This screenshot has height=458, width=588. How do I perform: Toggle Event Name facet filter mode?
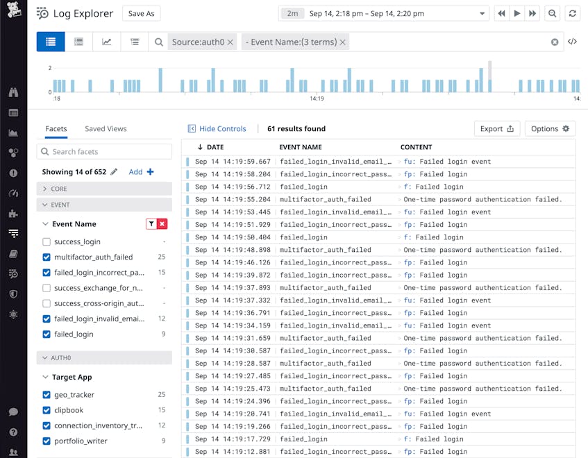click(x=151, y=223)
